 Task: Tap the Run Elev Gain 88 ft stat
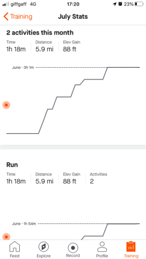[x=71, y=178]
